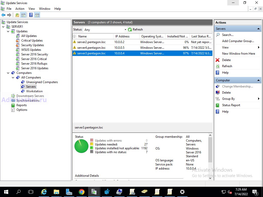Expand the View submenu arrow in Actions
The height and width of the screenshot is (197, 263).
pos(258,47)
